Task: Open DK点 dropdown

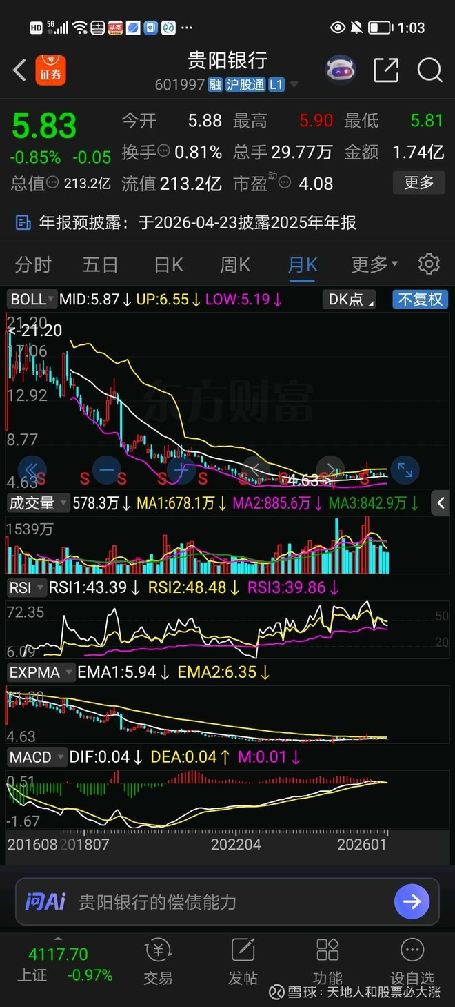Action: (x=350, y=299)
